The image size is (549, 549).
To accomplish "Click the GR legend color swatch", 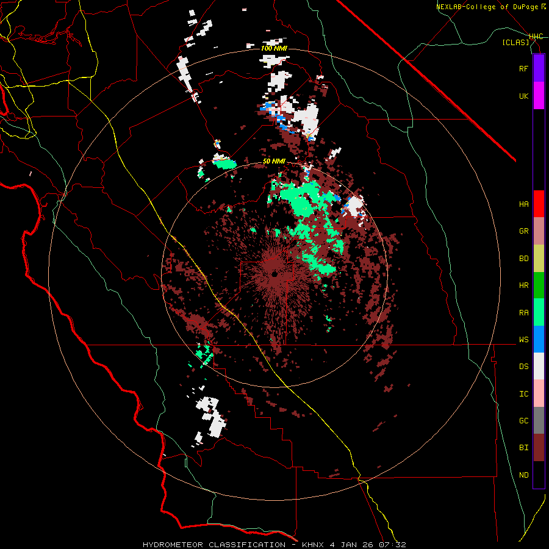I will [x=539, y=231].
